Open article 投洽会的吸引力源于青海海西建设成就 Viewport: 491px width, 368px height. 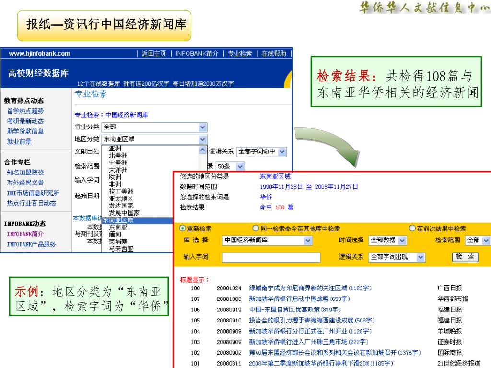click(312, 321)
